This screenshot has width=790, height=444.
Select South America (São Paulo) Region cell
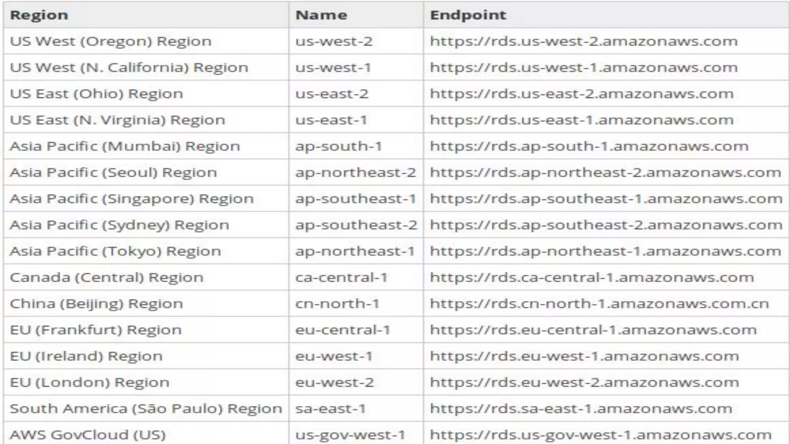(146, 408)
